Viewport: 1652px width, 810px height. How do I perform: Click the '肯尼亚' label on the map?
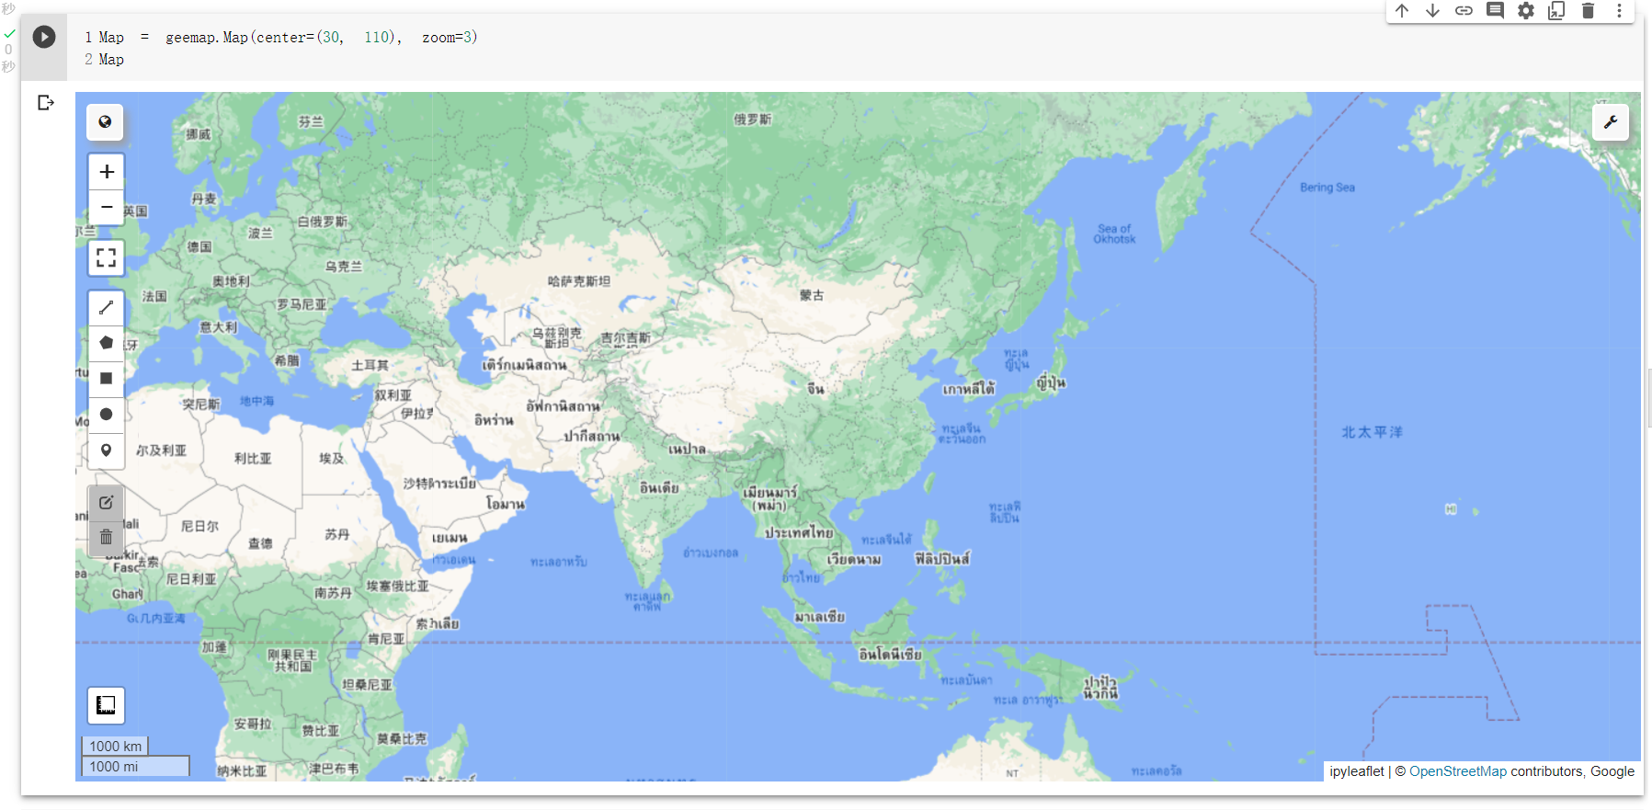[386, 639]
